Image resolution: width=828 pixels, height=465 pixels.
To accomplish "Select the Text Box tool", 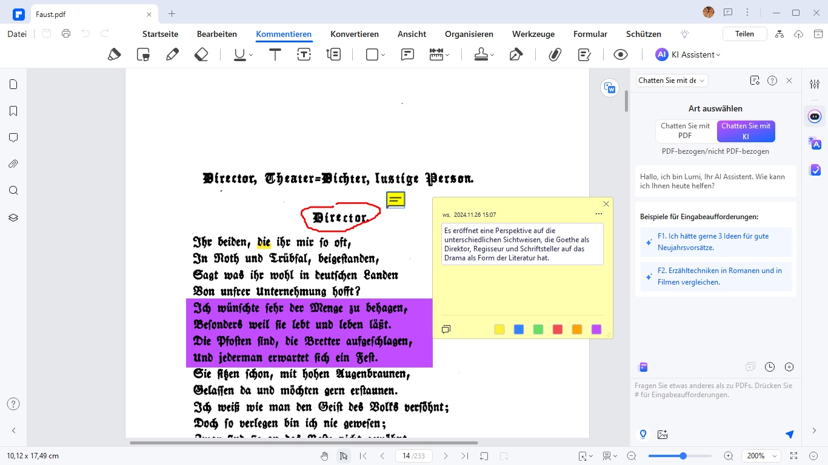I will point(304,54).
